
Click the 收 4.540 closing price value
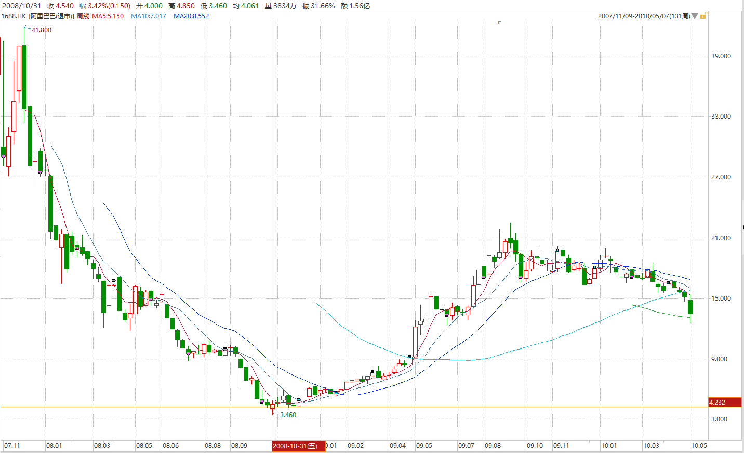coord(61,6)
